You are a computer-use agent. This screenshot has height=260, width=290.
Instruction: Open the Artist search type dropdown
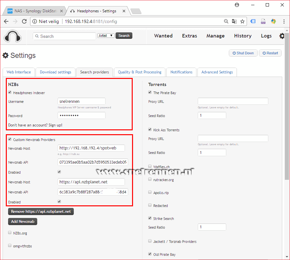(106, 36)
